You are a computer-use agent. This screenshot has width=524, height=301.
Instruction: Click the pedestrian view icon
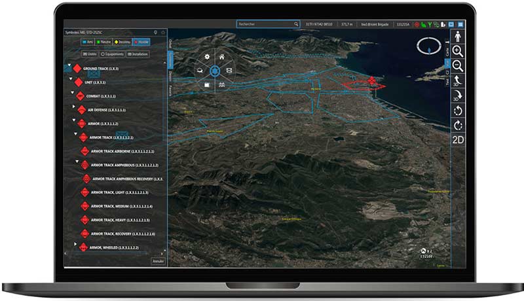[458, 36]
